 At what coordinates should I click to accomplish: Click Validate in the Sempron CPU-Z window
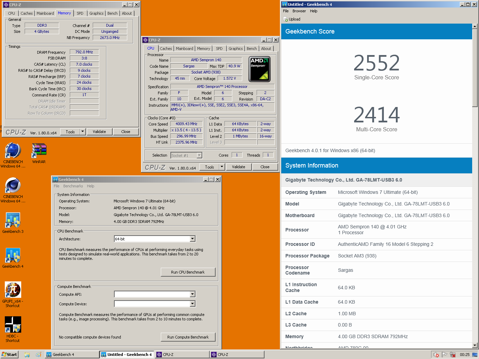tap(238, 167)
